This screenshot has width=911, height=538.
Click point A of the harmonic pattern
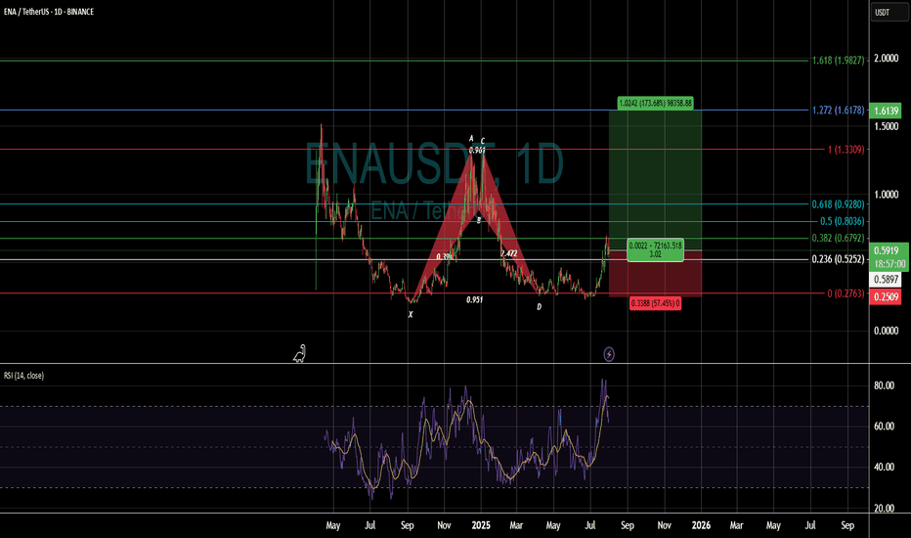471,139
